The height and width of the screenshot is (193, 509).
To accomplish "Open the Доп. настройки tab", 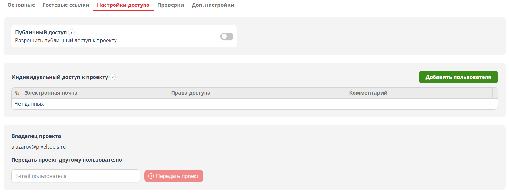I will pyautogui.click(x=213, y=5).
